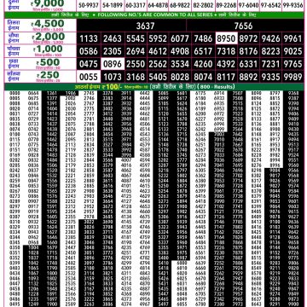Select ticket 99-9356 in the 9,000 row

tap(293, 5)
